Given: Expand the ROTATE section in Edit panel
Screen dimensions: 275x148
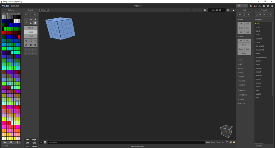Looking at the screenshot, I should pos(242,81).
